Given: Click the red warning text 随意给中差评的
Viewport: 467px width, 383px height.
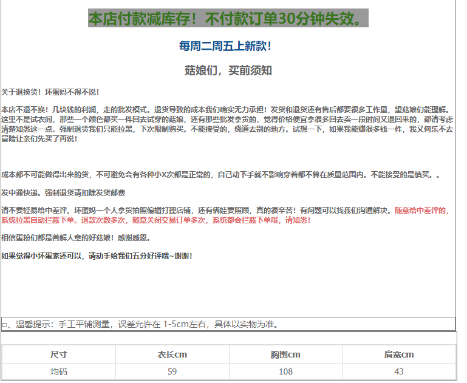Looking at the screenshot, I should 421,211.
